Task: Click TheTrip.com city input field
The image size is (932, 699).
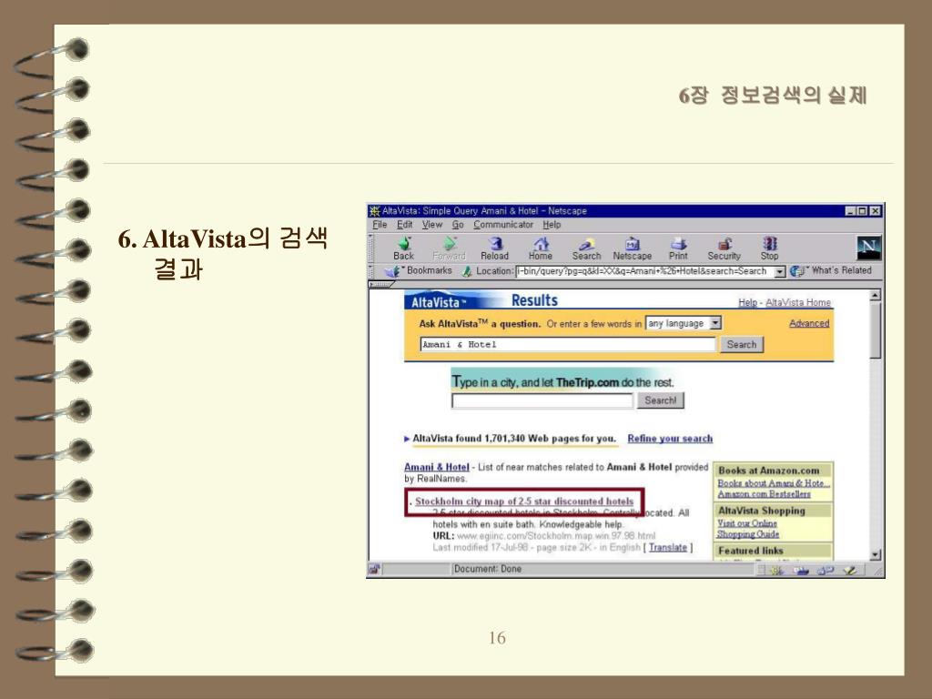Action: 542,401
